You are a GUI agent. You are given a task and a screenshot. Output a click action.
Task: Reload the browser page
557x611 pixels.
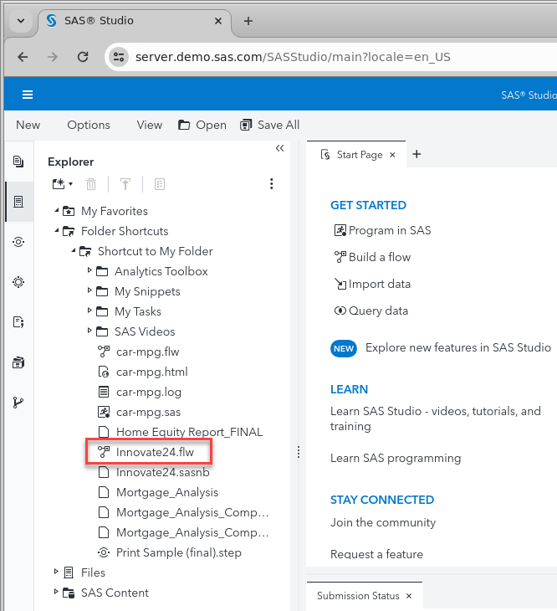click(83, 57)
